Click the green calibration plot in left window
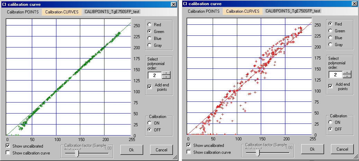Screen dimensions: 359x161 click(68, 77)
